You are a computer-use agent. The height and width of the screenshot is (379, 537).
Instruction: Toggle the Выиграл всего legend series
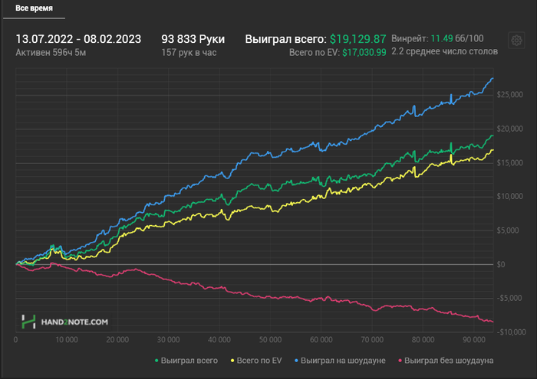(186, 361)
